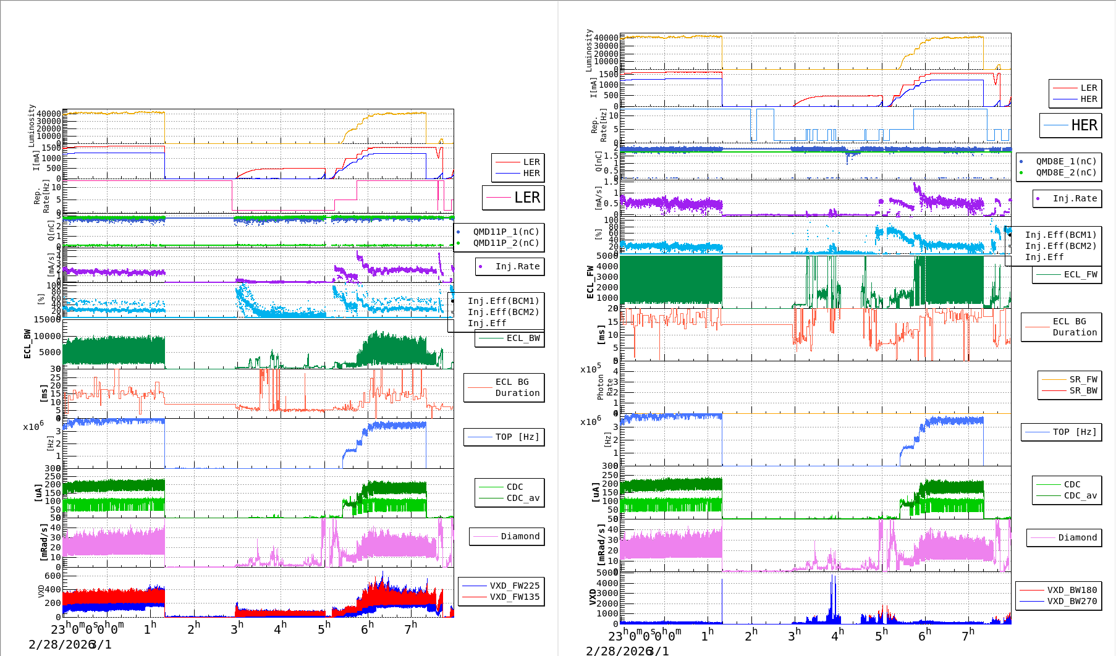Click the ECL BG Duration legend, left panel
The width and height of the screenshot is (1116, 656).
tap(504, 387)
